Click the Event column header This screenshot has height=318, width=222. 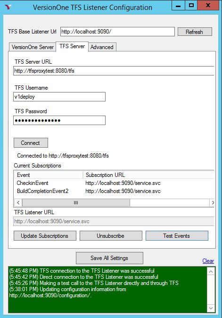click(49, 175)
